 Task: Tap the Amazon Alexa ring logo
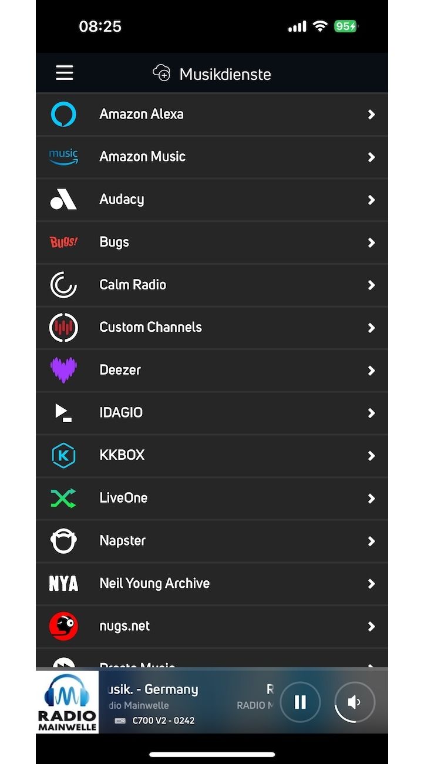tap(63, 114)
